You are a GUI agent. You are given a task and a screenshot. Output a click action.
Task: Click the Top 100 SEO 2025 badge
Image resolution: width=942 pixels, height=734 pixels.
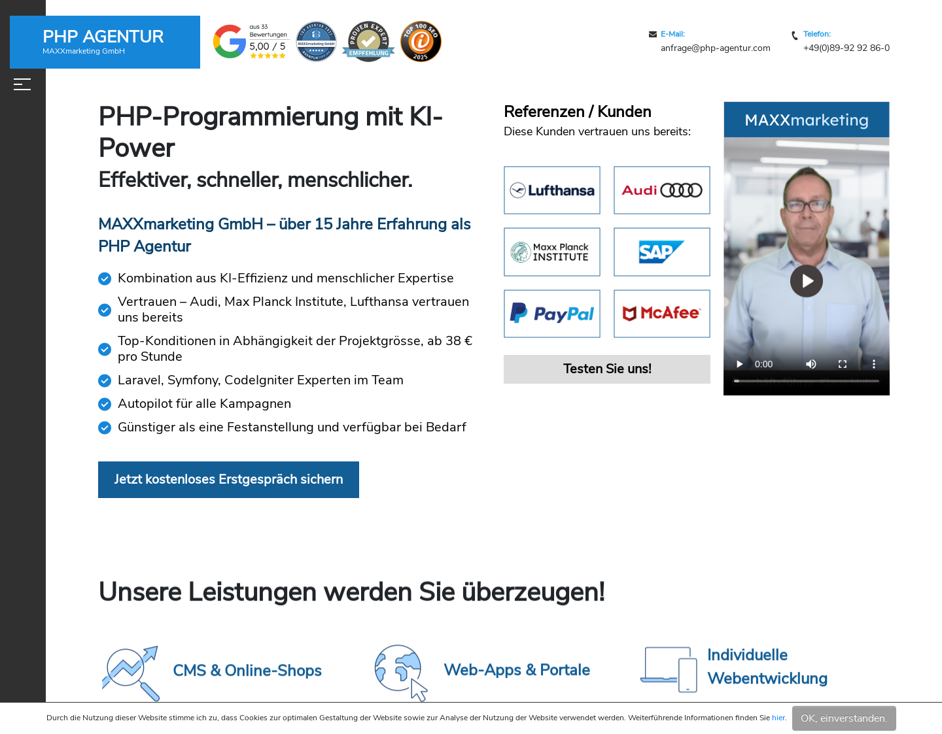(x=421, y=41)
